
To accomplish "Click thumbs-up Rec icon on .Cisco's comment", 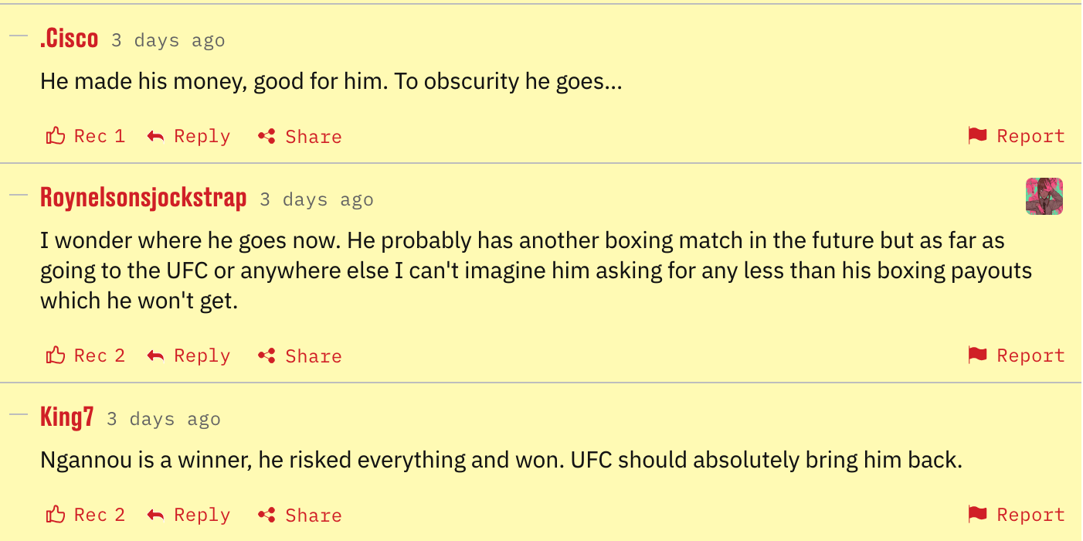I will pos(56,137).
